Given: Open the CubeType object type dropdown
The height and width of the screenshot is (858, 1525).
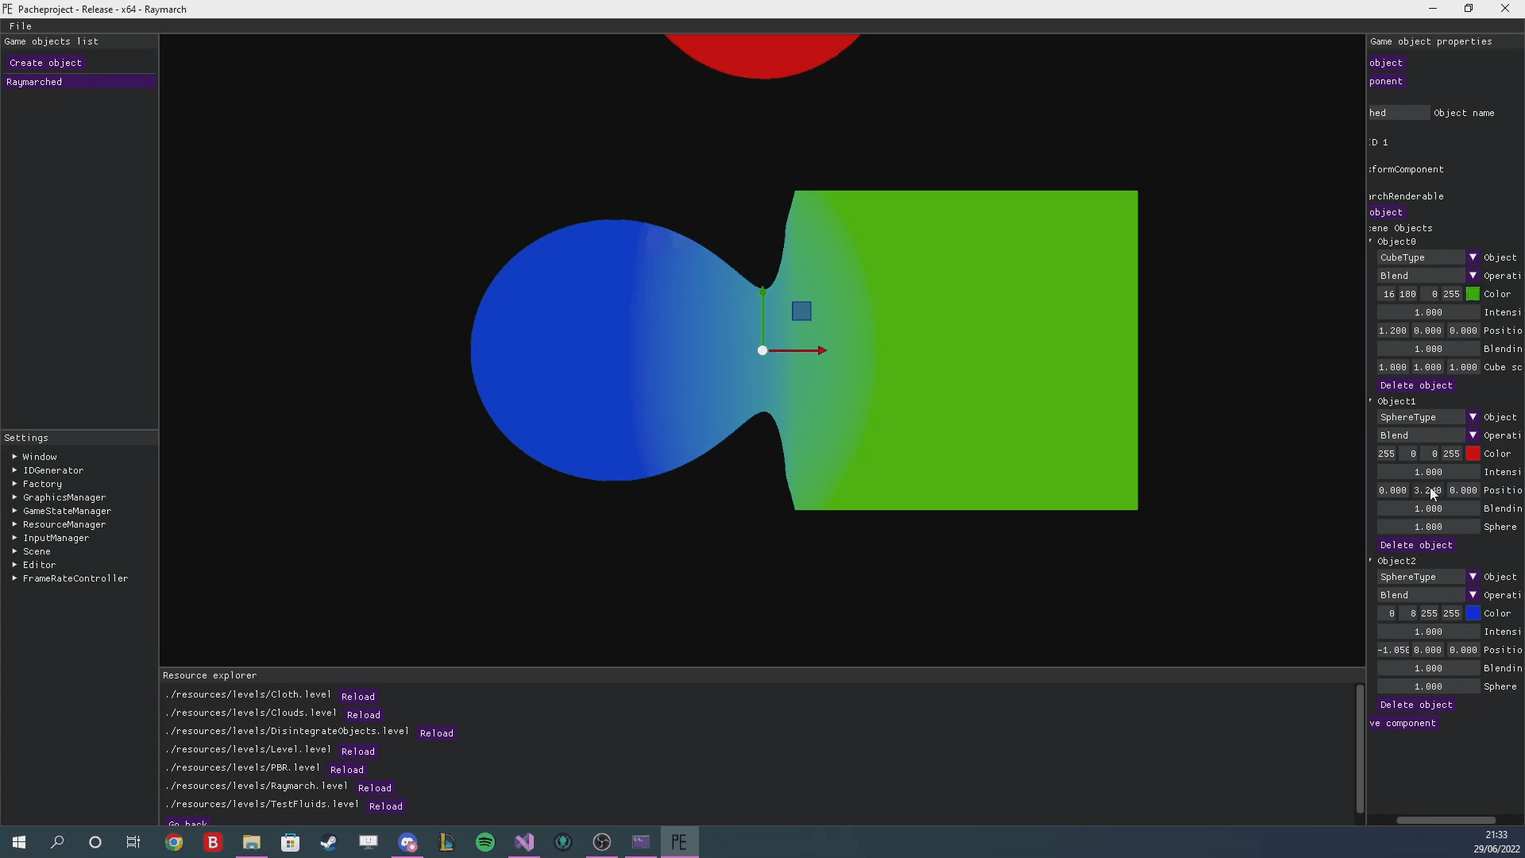Looking at the screenshot, I should tap(1473, 257).
